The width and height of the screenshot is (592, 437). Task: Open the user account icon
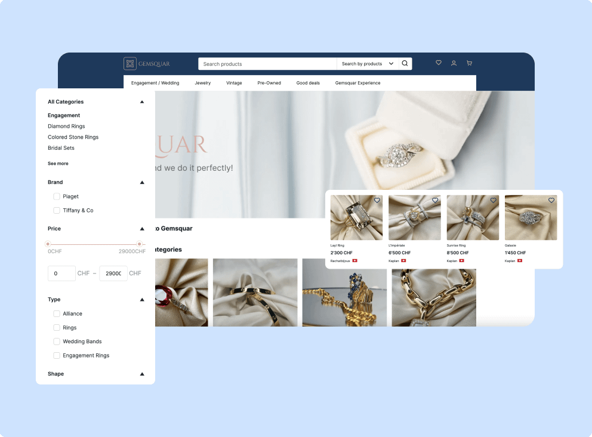point(454,63)
